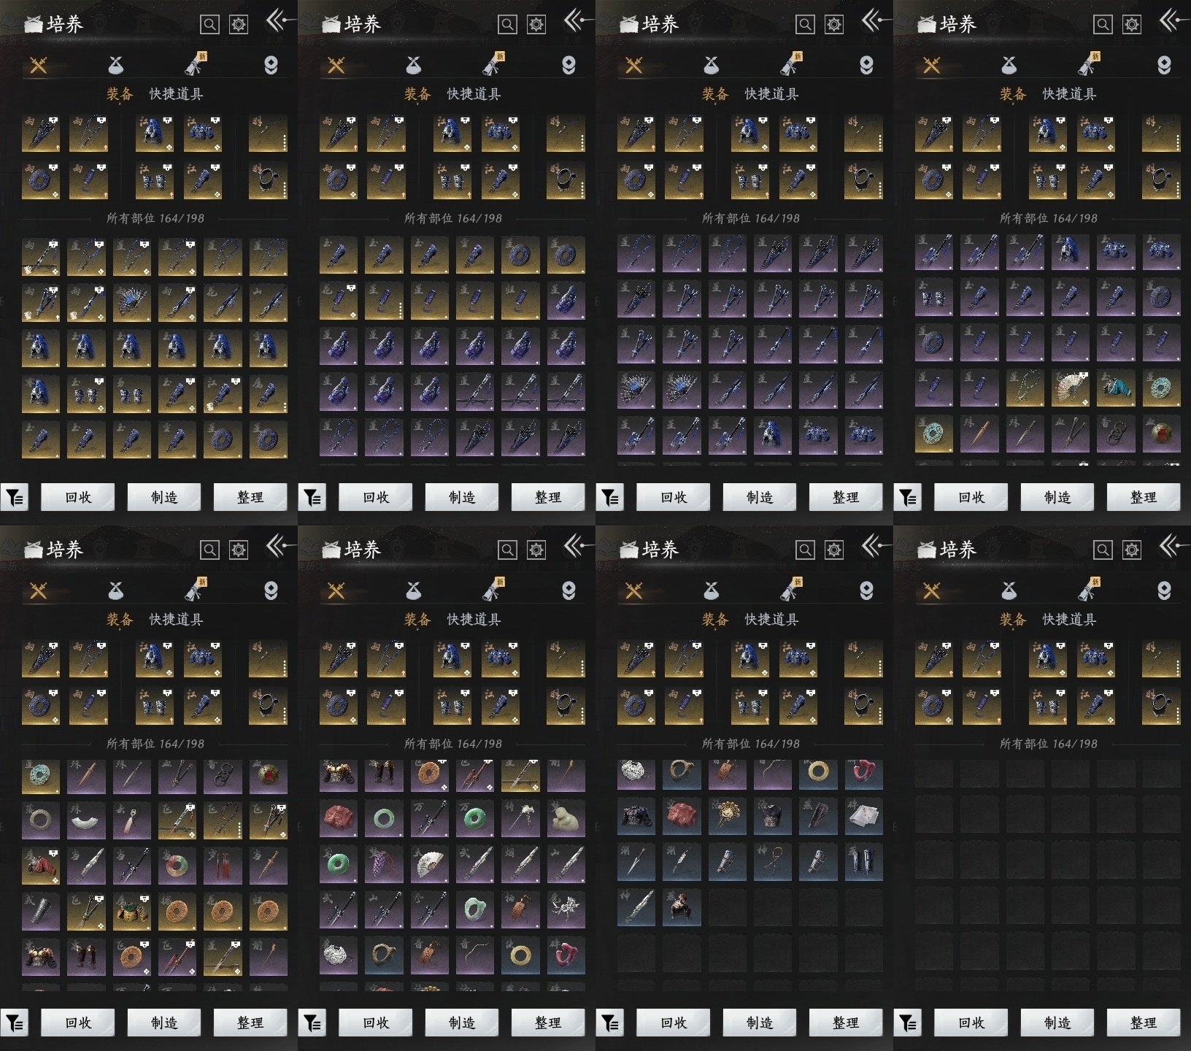1191x1051 pixels.
Task: Select the purple grape cluster item in the bottom row's second panel
Action: [x=383, y=865]
